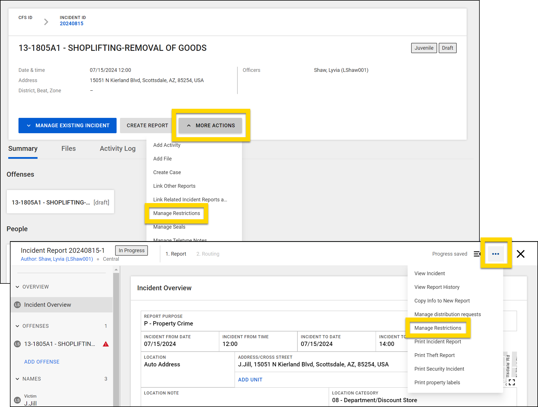Click the ADD UNIT link

(250, 379)
